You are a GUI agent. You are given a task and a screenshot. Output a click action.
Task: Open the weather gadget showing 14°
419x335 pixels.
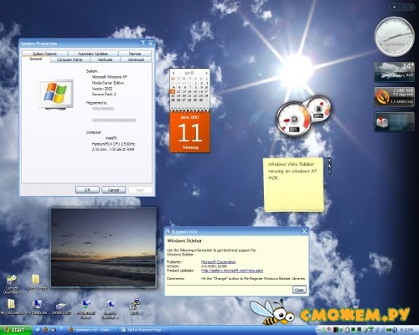click(x=394, y=72)
